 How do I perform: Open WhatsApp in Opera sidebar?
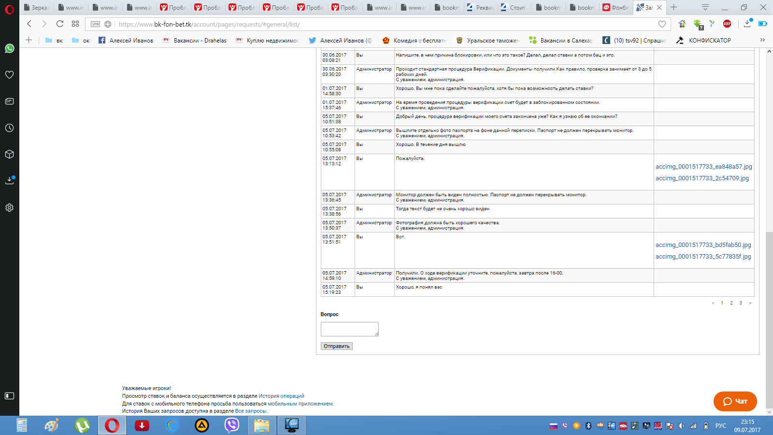(9, 48)
